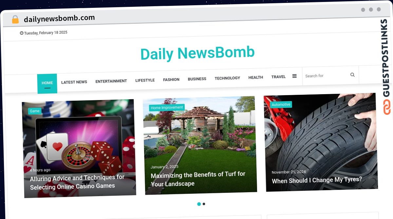Screen dimensions: 393x219
Task: Open the Home menu item
Action: 47,84
